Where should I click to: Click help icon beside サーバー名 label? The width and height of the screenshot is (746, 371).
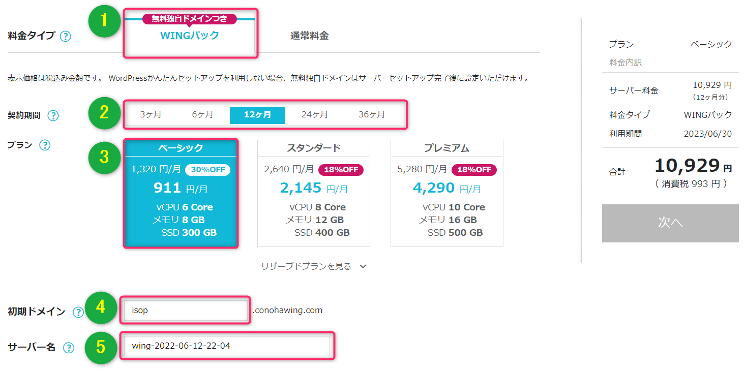[x=68, y=348]
